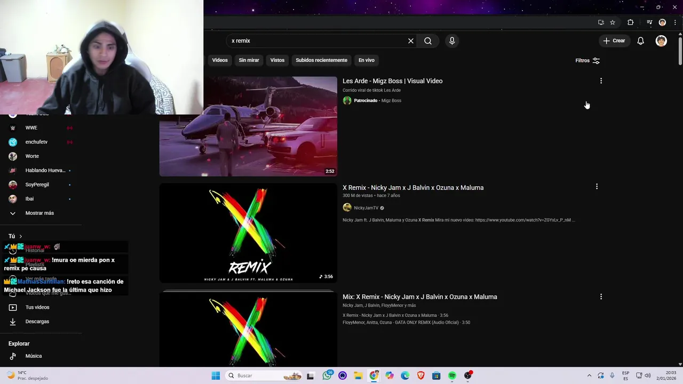Viewport: 683px width, 384px height.
Task: Open Les Arde - Migz Boss title link
Action: 392,81
